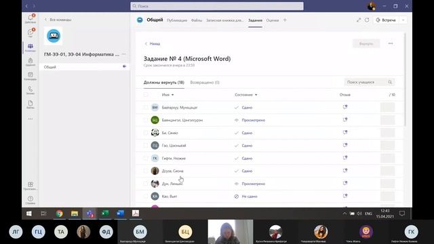Open team options ellipsis beside ГМ-ЭЭ-01

point(123,54)
